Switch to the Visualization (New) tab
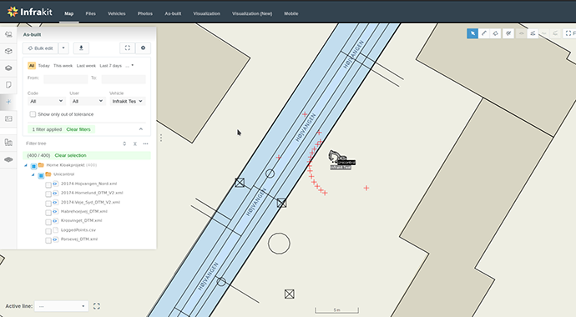 click(252, 13)
